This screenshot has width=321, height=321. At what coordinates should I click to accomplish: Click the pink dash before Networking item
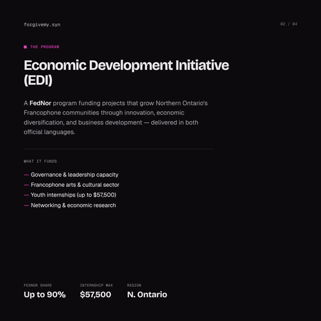26,205
